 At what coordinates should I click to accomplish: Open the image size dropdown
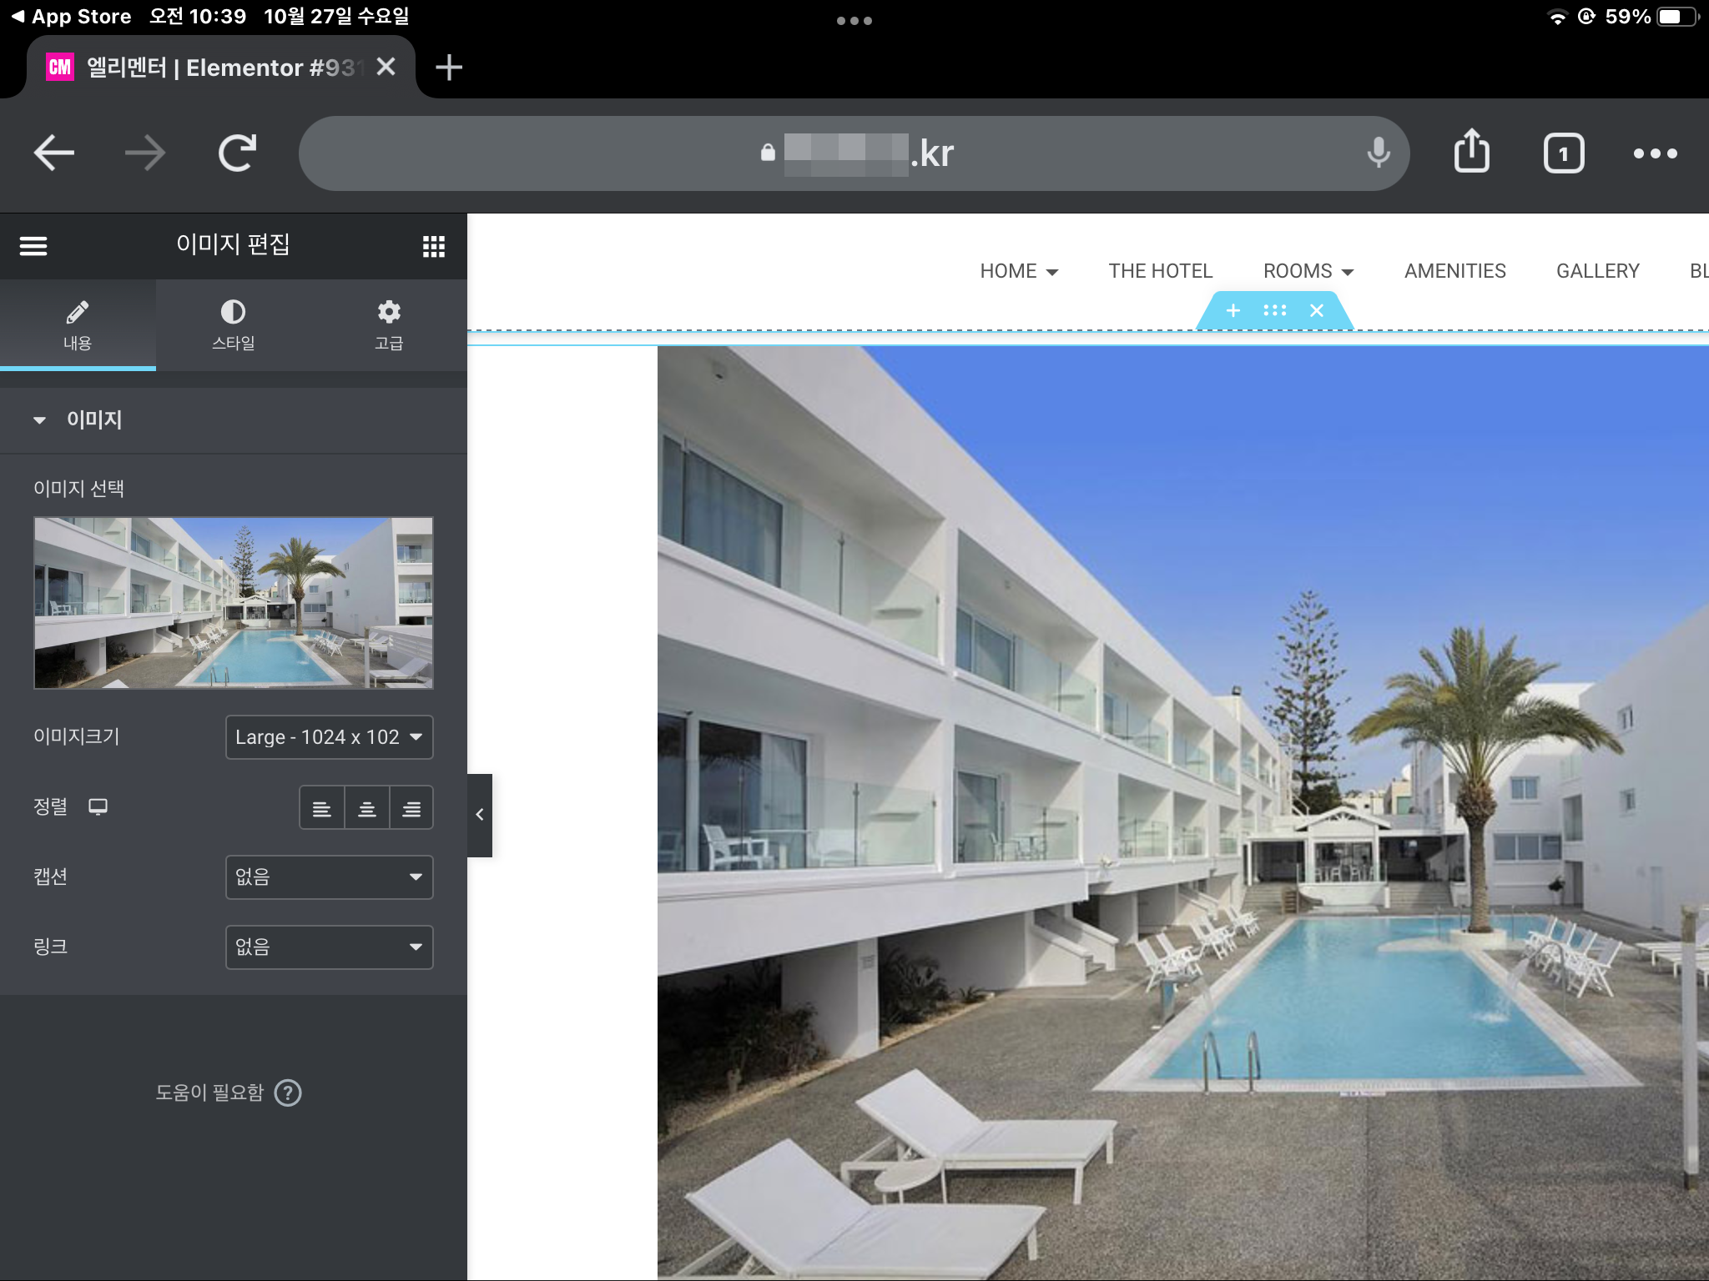[x=329, y=737]
